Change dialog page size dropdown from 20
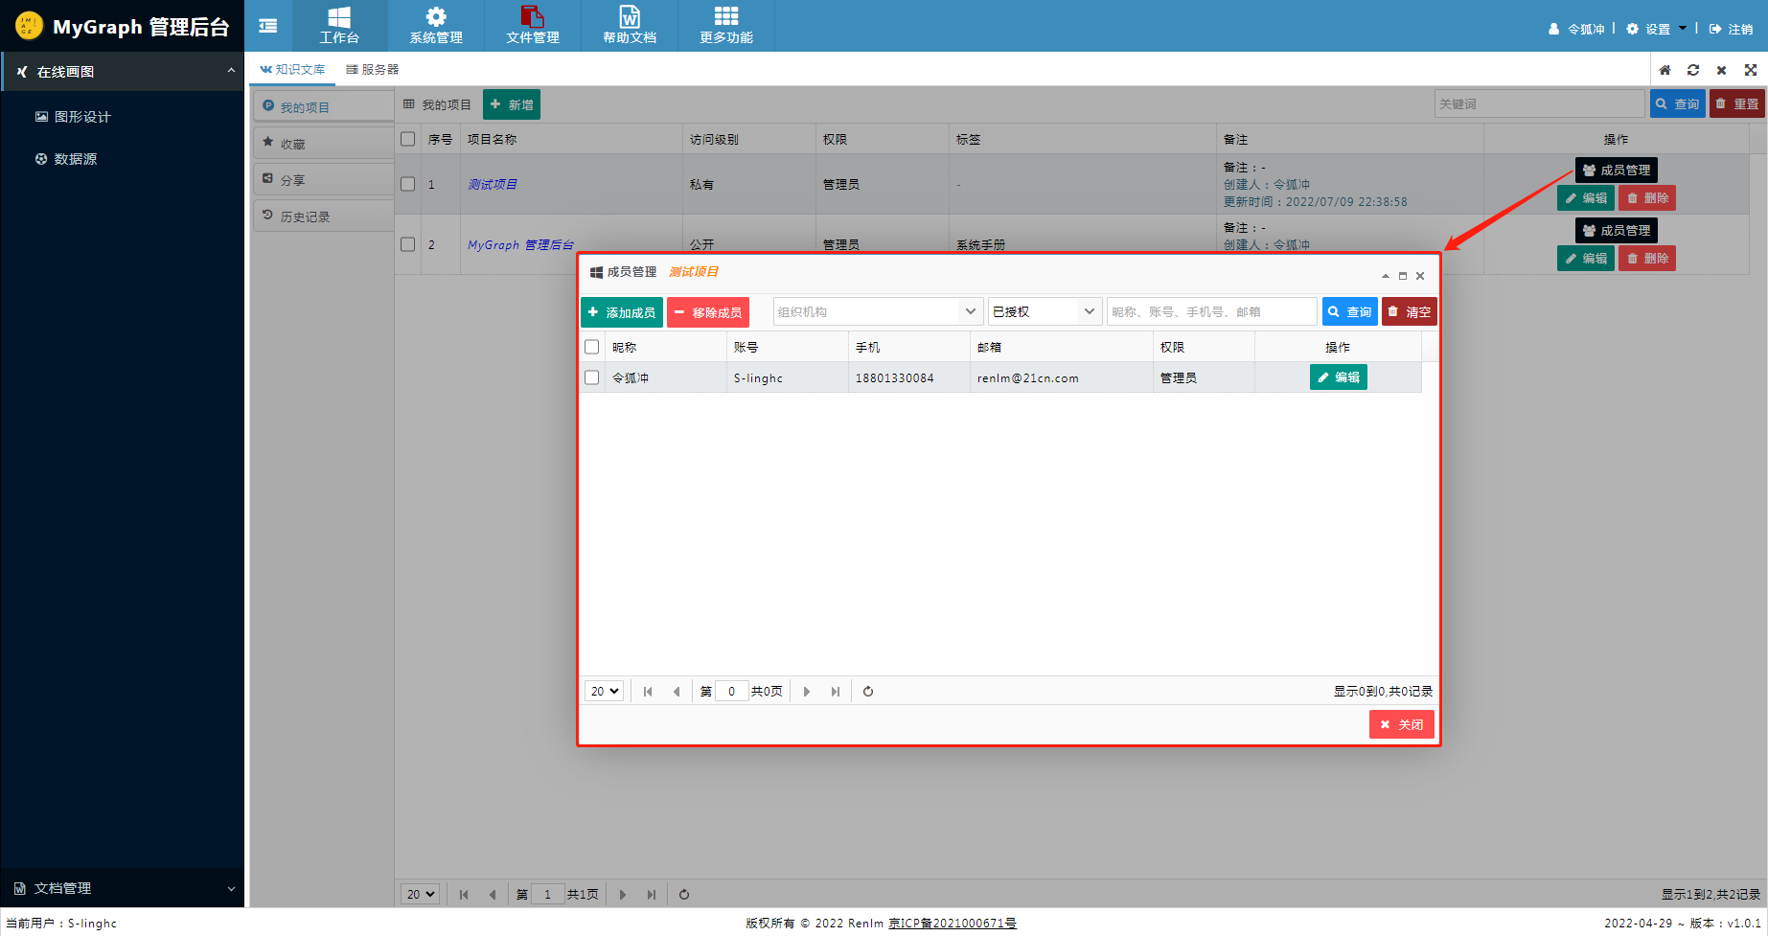Screen dimensions: 1768x936 (605, 692)
